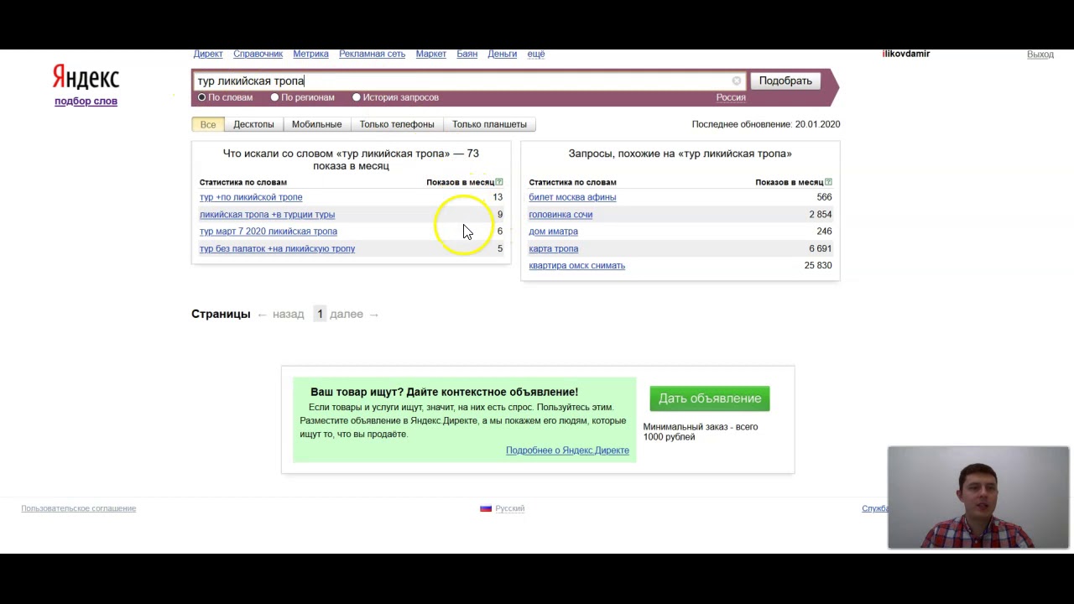
Task: Click the webcam video thumbnail of the presenter
Action: [x=978, y=497]
